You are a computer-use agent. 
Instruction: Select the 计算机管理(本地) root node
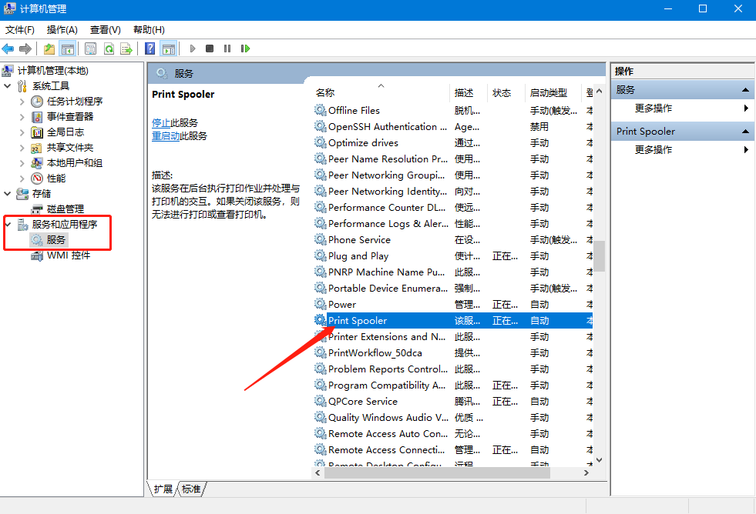tap(53, 71)
